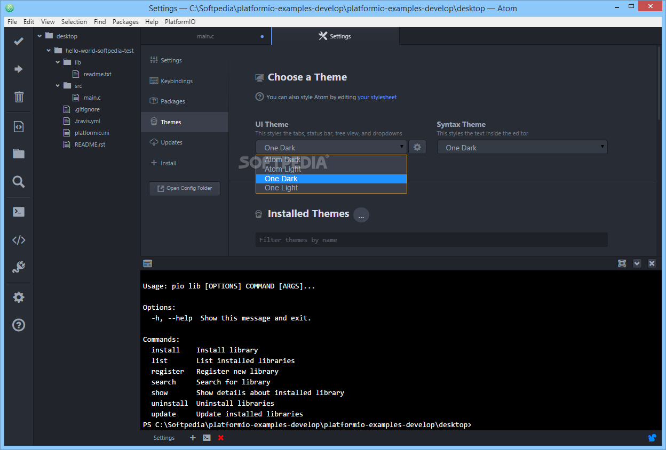Open the Edit menu

point(29,22)
